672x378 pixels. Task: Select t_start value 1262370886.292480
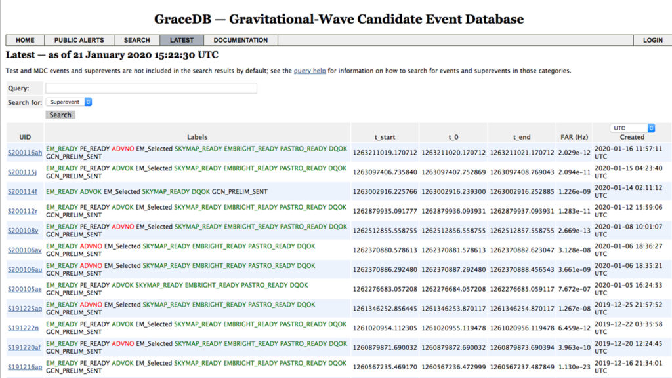coord(385,269)
